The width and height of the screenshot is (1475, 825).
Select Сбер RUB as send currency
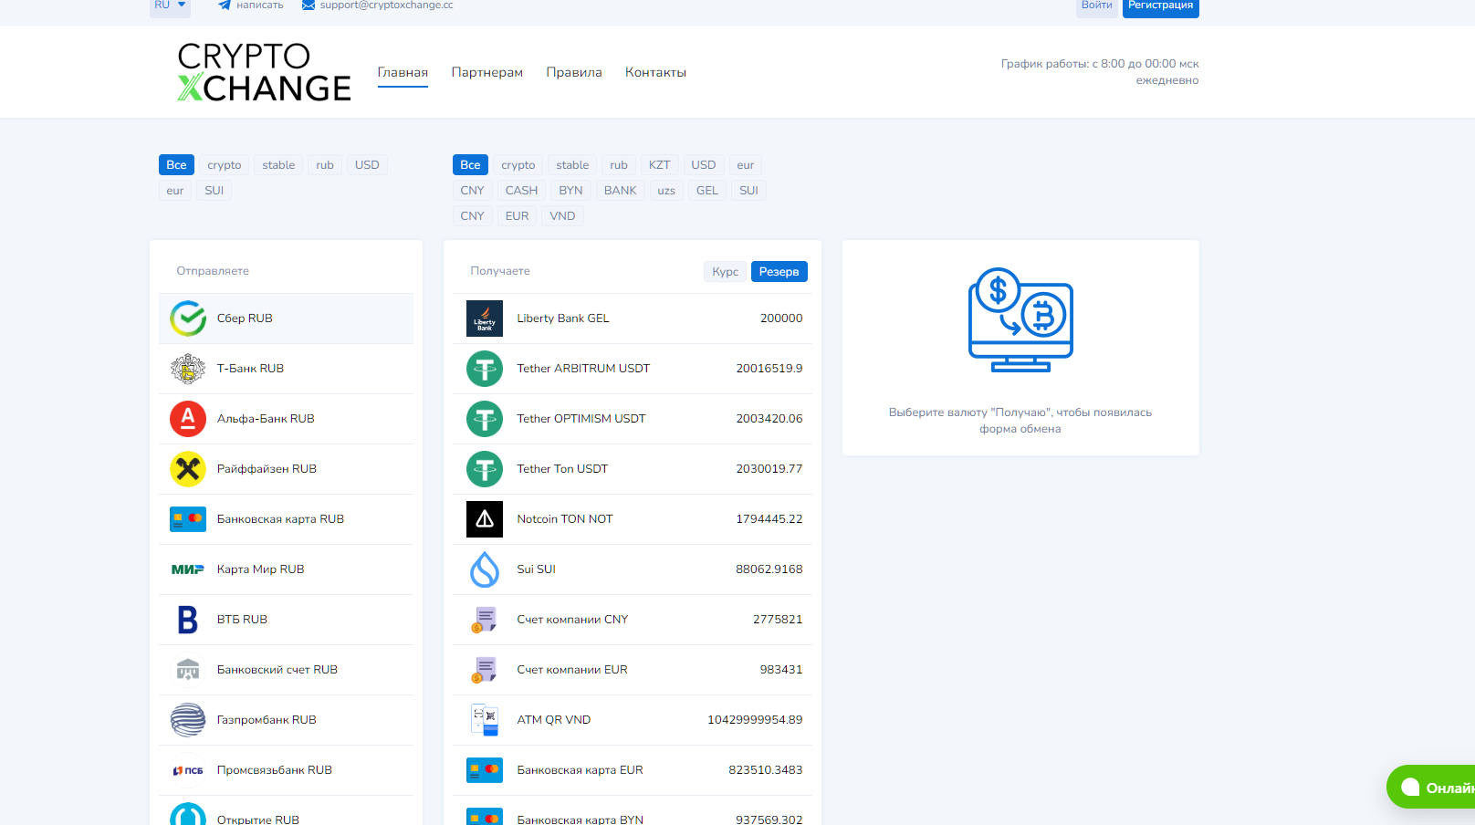tap(286, 319)
